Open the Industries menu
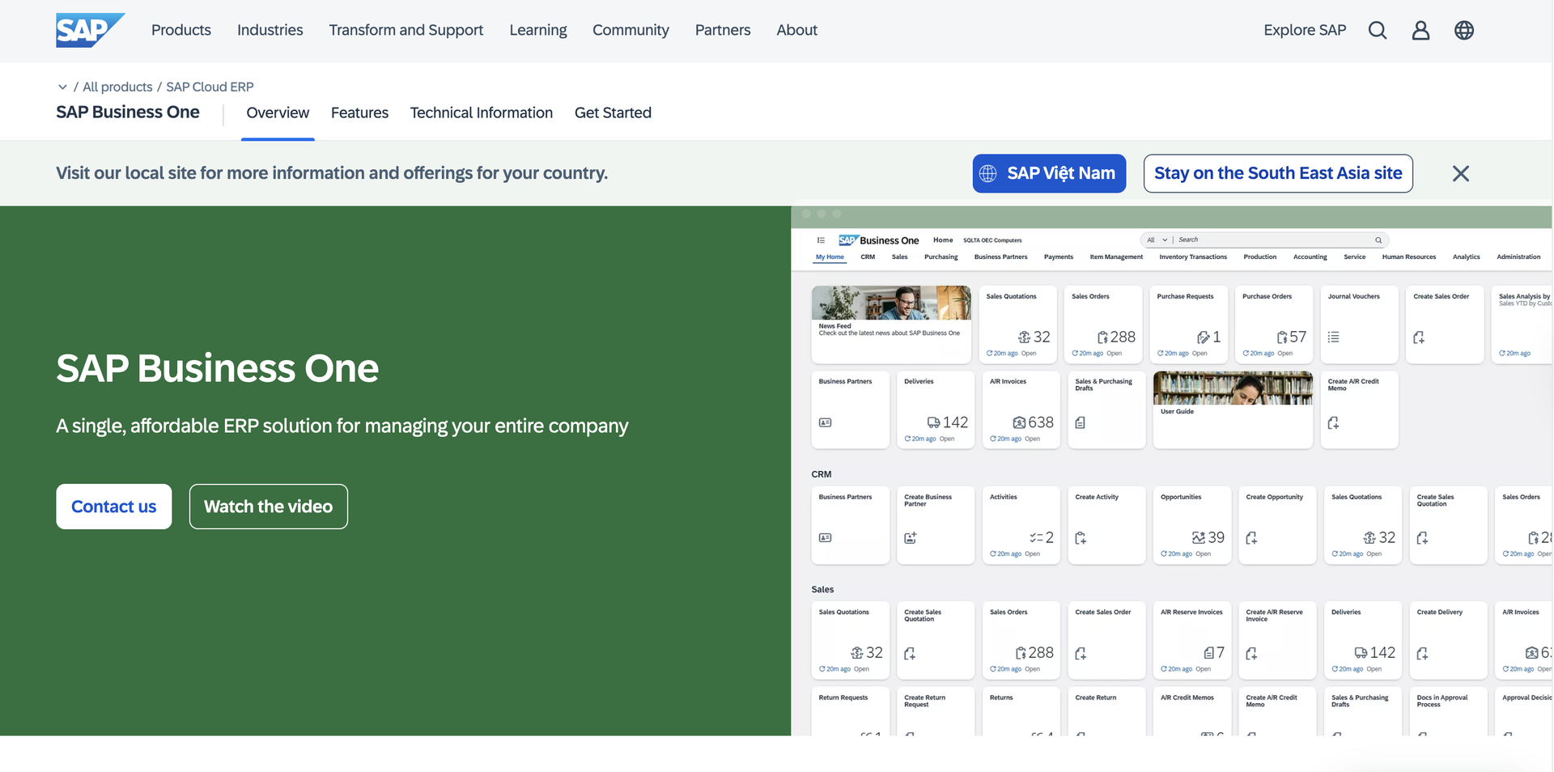 pyautogui.click(x=270, y=31)
